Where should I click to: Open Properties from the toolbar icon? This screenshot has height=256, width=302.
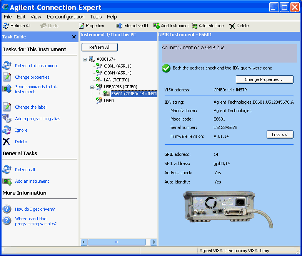coord(82,26)
